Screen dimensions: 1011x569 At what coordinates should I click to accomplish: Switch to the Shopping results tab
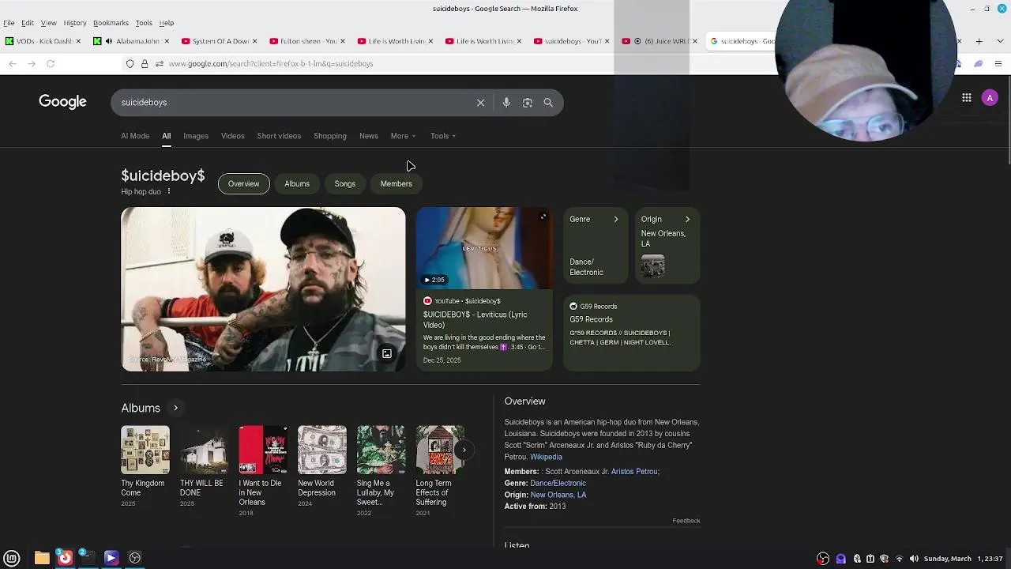point(330,136)
